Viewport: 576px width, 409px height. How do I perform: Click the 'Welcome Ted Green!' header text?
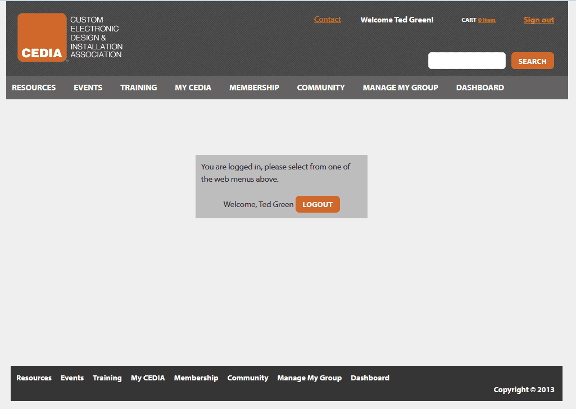[x=397, y=20]
